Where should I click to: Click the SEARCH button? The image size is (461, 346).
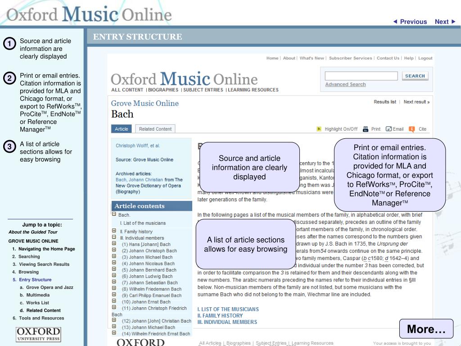pos(415,76)
